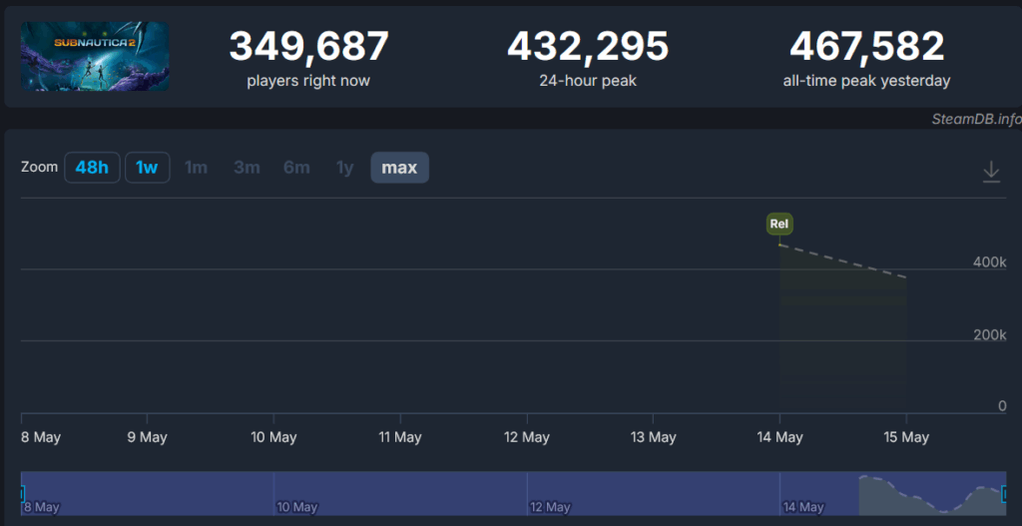
Task: Click the 13 May x-axis label
Action: pos(653,437)
